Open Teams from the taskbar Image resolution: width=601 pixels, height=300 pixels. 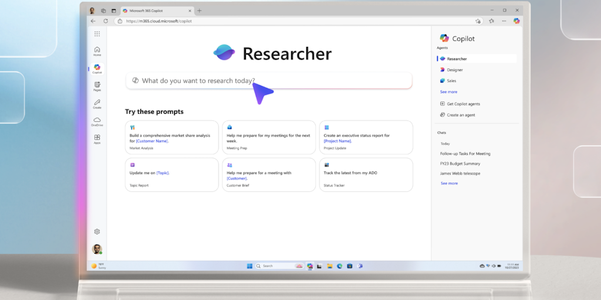(x=360, y=266)
